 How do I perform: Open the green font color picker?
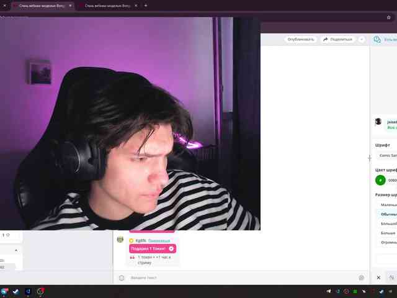click(x=380, y=180)
